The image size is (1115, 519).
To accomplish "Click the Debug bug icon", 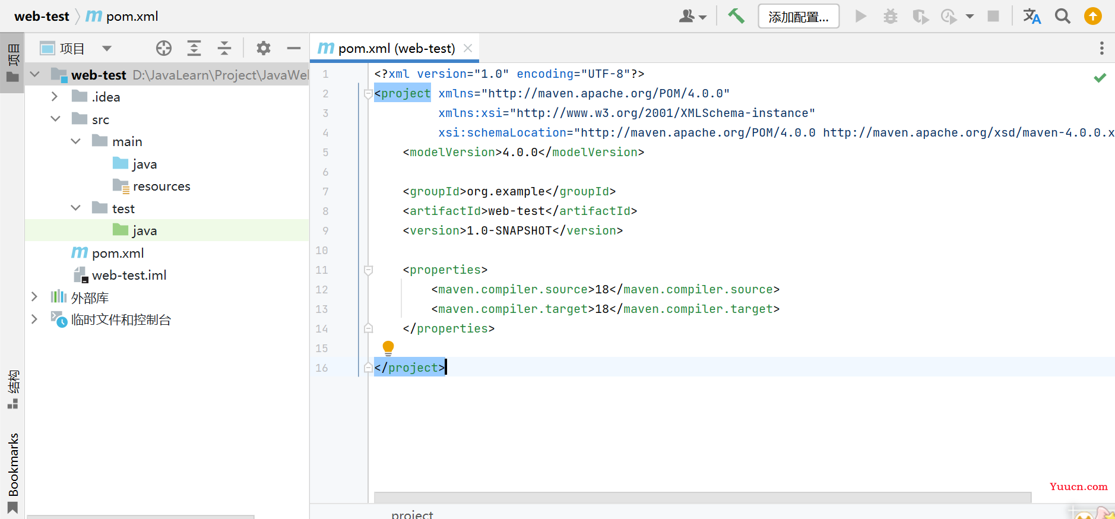I will coord(890,16).
